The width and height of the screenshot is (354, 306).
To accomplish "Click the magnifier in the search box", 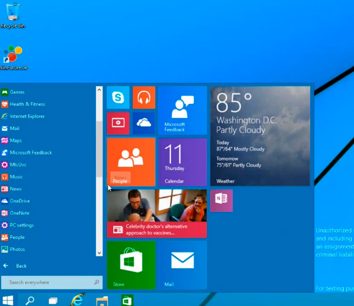I will tap(97, 282).
